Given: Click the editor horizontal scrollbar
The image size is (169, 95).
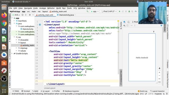Looking at the screenshot, I should point(77,86).
